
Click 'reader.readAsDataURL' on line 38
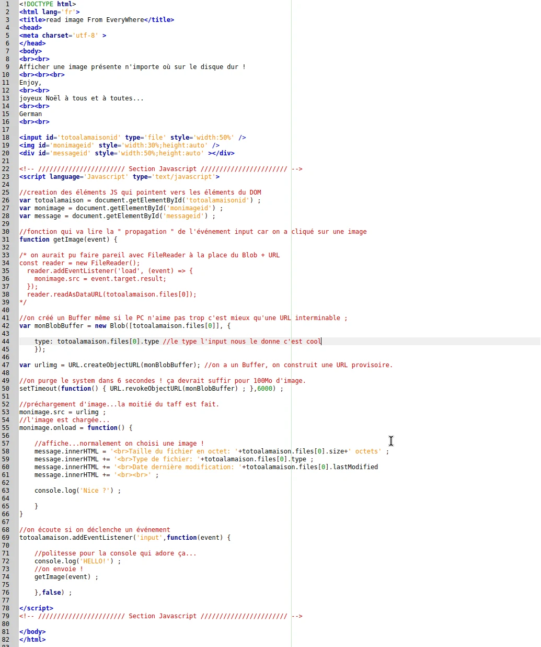[65, 294]
